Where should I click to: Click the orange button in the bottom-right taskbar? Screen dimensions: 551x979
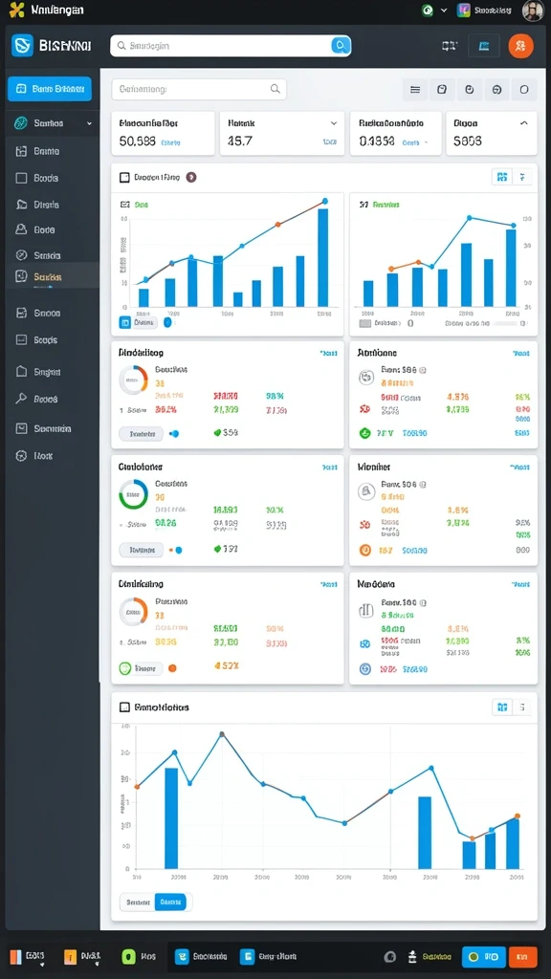pyautogui.click(x=523, y=956)
